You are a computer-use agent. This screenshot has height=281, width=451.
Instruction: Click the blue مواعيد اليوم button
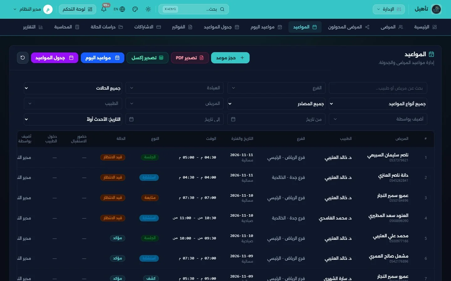click(102, 58)
